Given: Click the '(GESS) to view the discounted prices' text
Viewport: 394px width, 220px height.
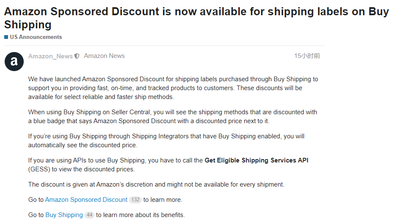Looking at the screenshot, I should click(x=81, y=169).
